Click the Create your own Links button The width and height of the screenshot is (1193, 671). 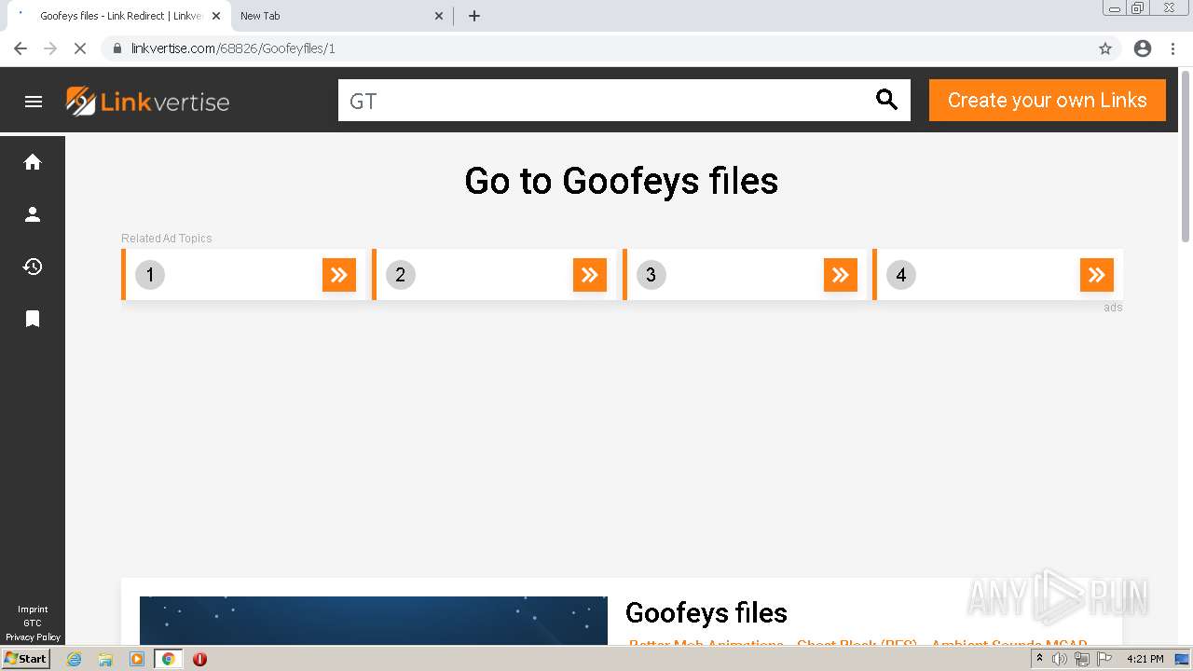1048,100
